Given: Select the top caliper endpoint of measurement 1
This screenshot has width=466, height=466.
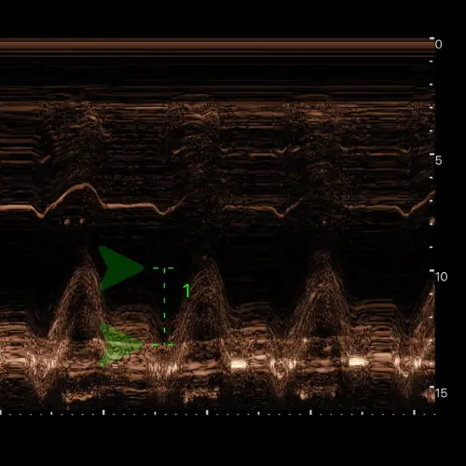Looking at the screenshot, I should coord(164,267).
